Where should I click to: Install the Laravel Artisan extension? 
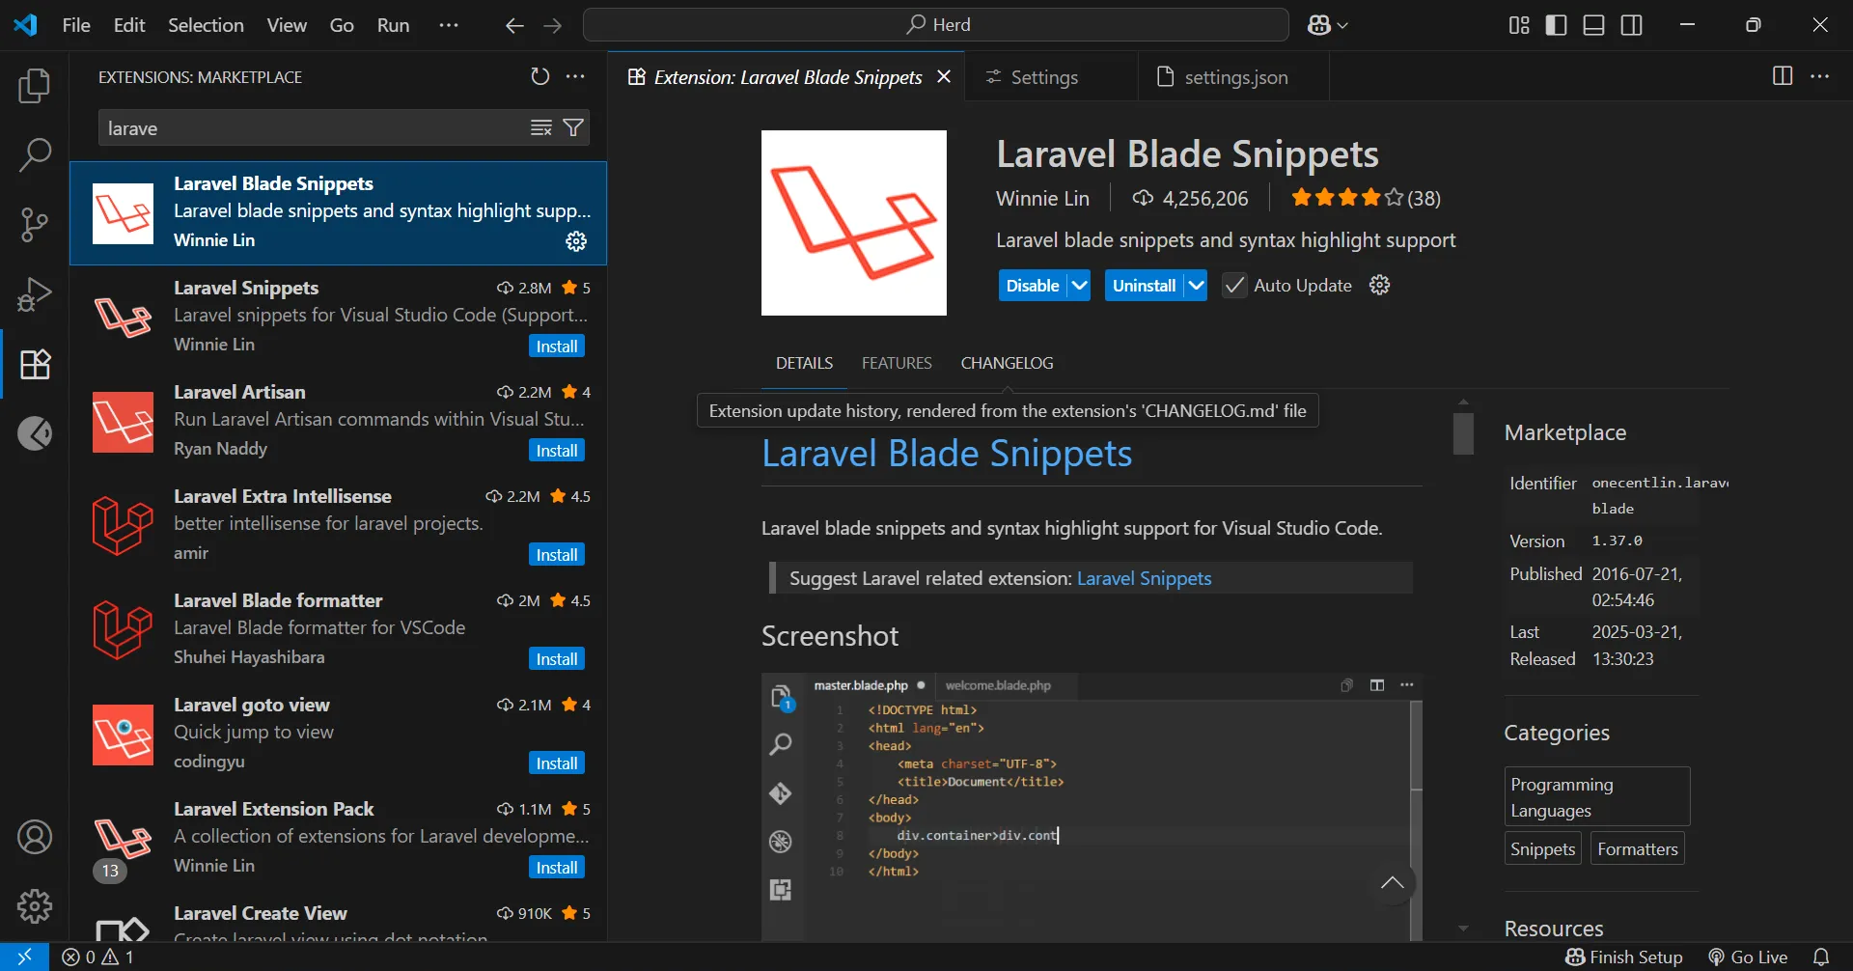(x=557, y=451)
